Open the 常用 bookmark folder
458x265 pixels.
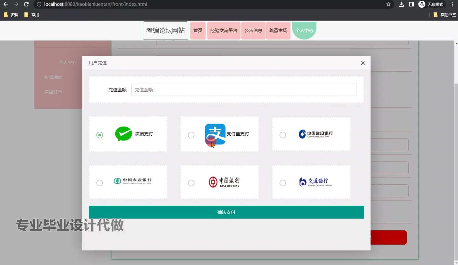pyautogui.click(x=31, y=15)
